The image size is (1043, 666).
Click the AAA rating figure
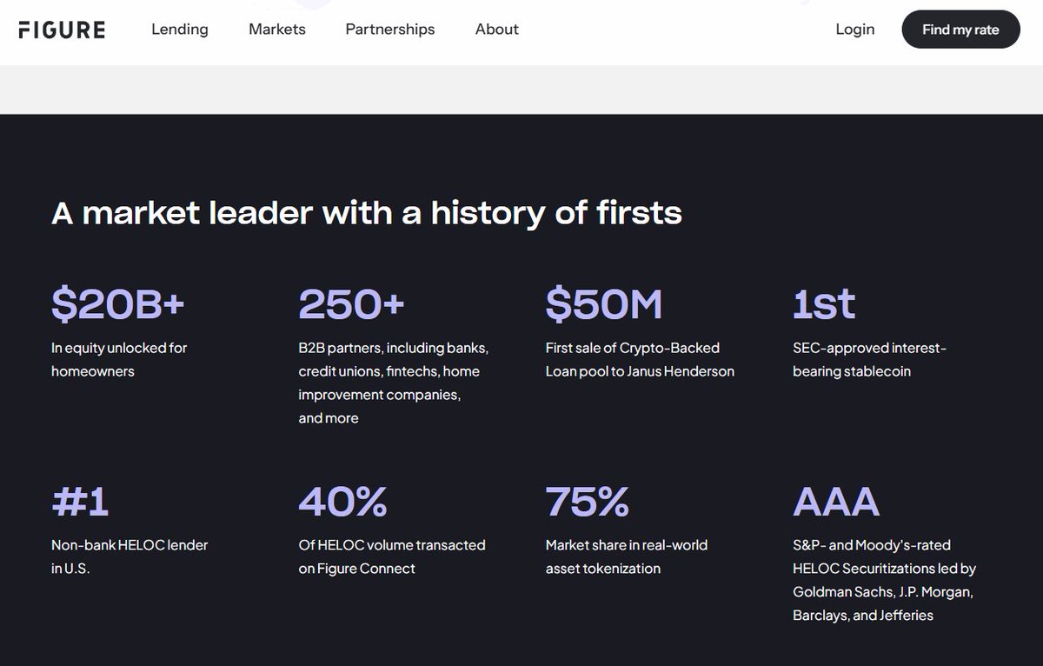836,502
